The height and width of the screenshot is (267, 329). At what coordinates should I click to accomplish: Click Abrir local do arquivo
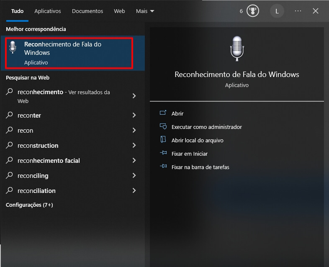coord(198,140)
